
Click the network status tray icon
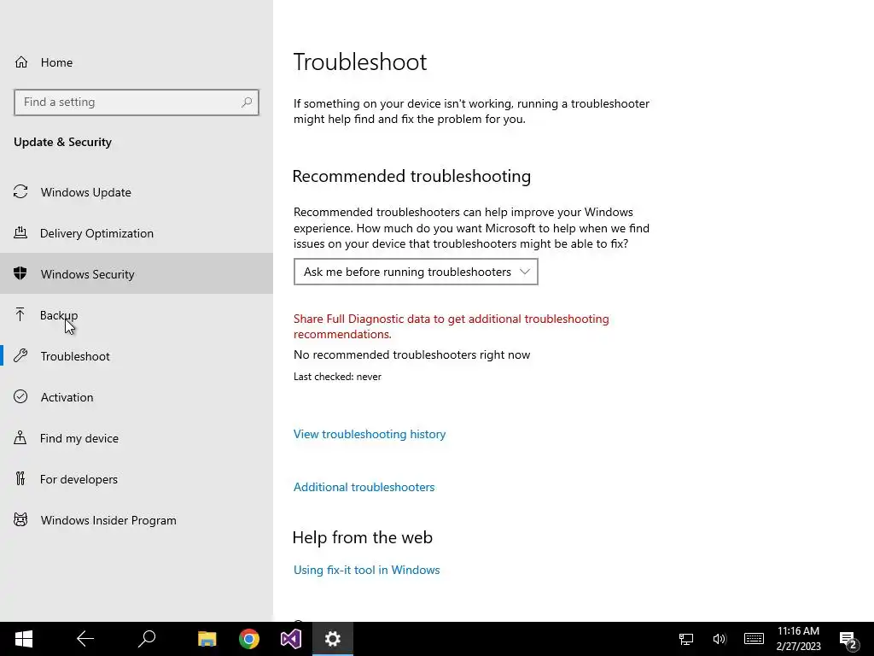click(x=686, y=639)
